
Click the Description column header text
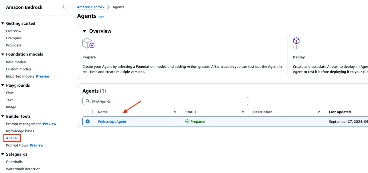(263, 112)
